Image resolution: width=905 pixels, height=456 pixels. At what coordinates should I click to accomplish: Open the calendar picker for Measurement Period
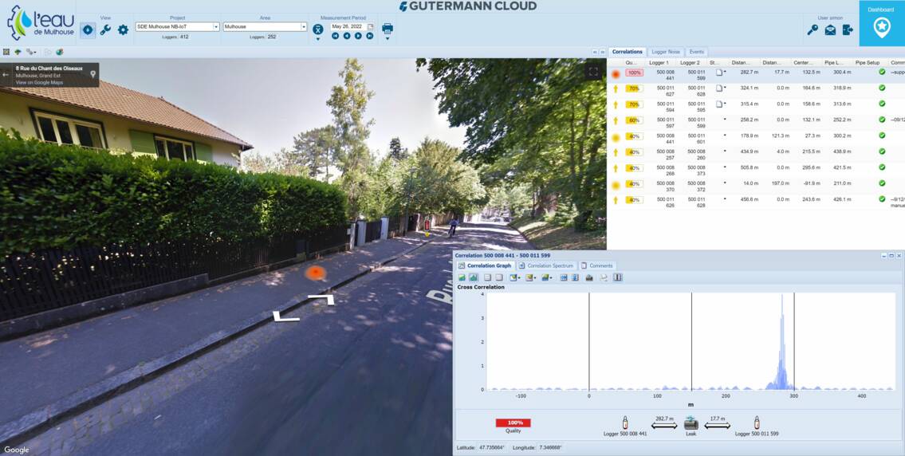pyautogui.click(x=370, y=26)
